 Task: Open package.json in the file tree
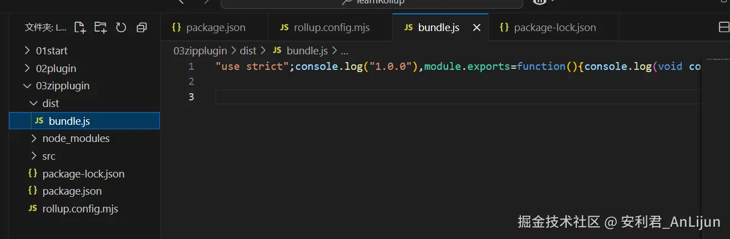(x=84, y=191)
